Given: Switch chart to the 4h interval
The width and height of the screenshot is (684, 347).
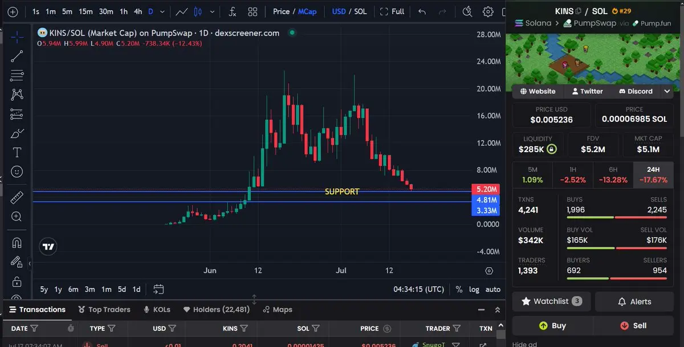Looking at the screenshot, I should (x=138, y=11).
